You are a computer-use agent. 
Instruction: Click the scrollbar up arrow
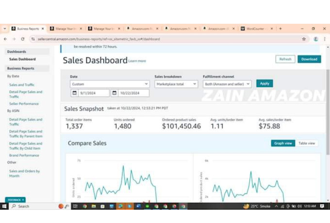coord(328,47)
